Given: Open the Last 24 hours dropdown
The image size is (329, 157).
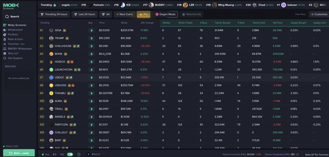Looking at the screenshot, I should click(84, 14).
